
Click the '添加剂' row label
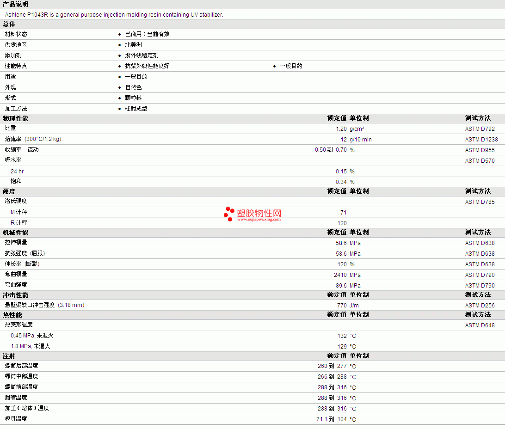click(13, 55)
